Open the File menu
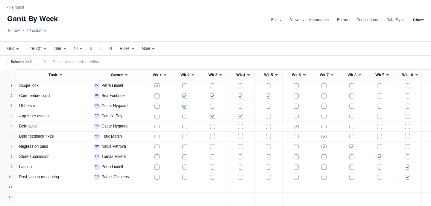Image resolution: width=431 pixels, height=206 pixels. (277, 20)
